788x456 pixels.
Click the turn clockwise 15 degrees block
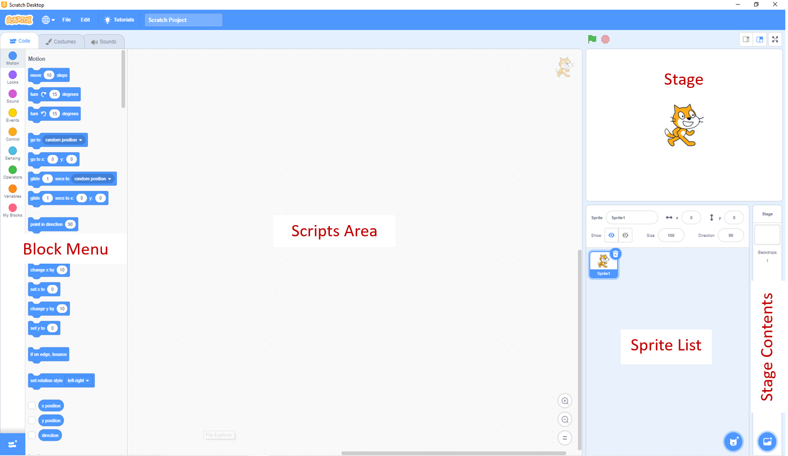point(54,95)
